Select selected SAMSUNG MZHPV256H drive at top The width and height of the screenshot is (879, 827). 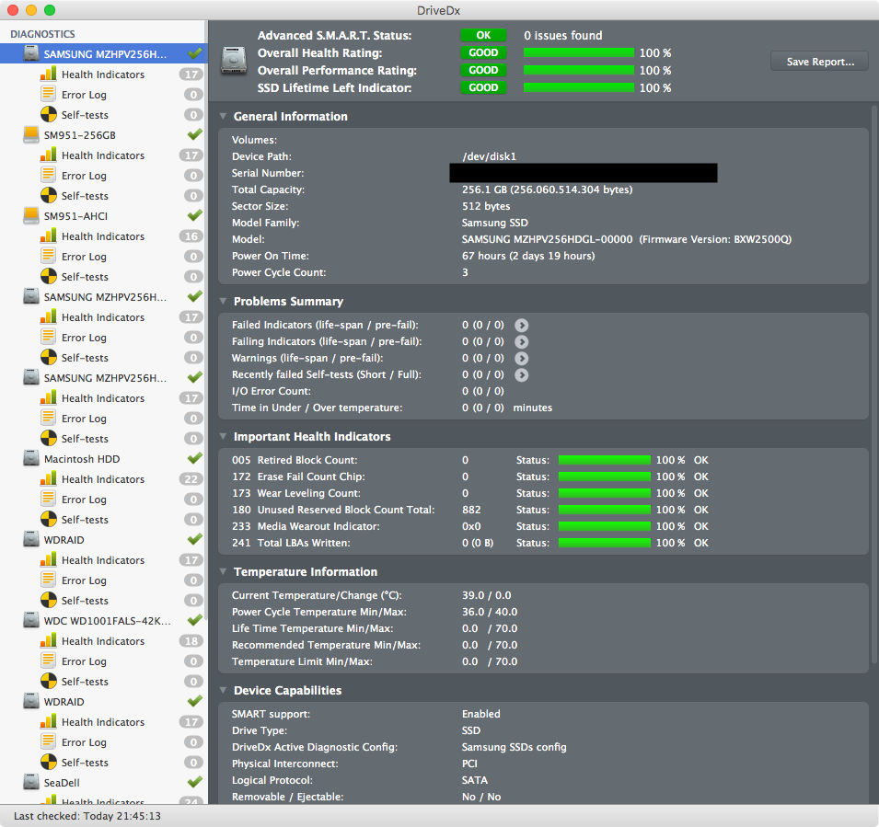(104, 53)
